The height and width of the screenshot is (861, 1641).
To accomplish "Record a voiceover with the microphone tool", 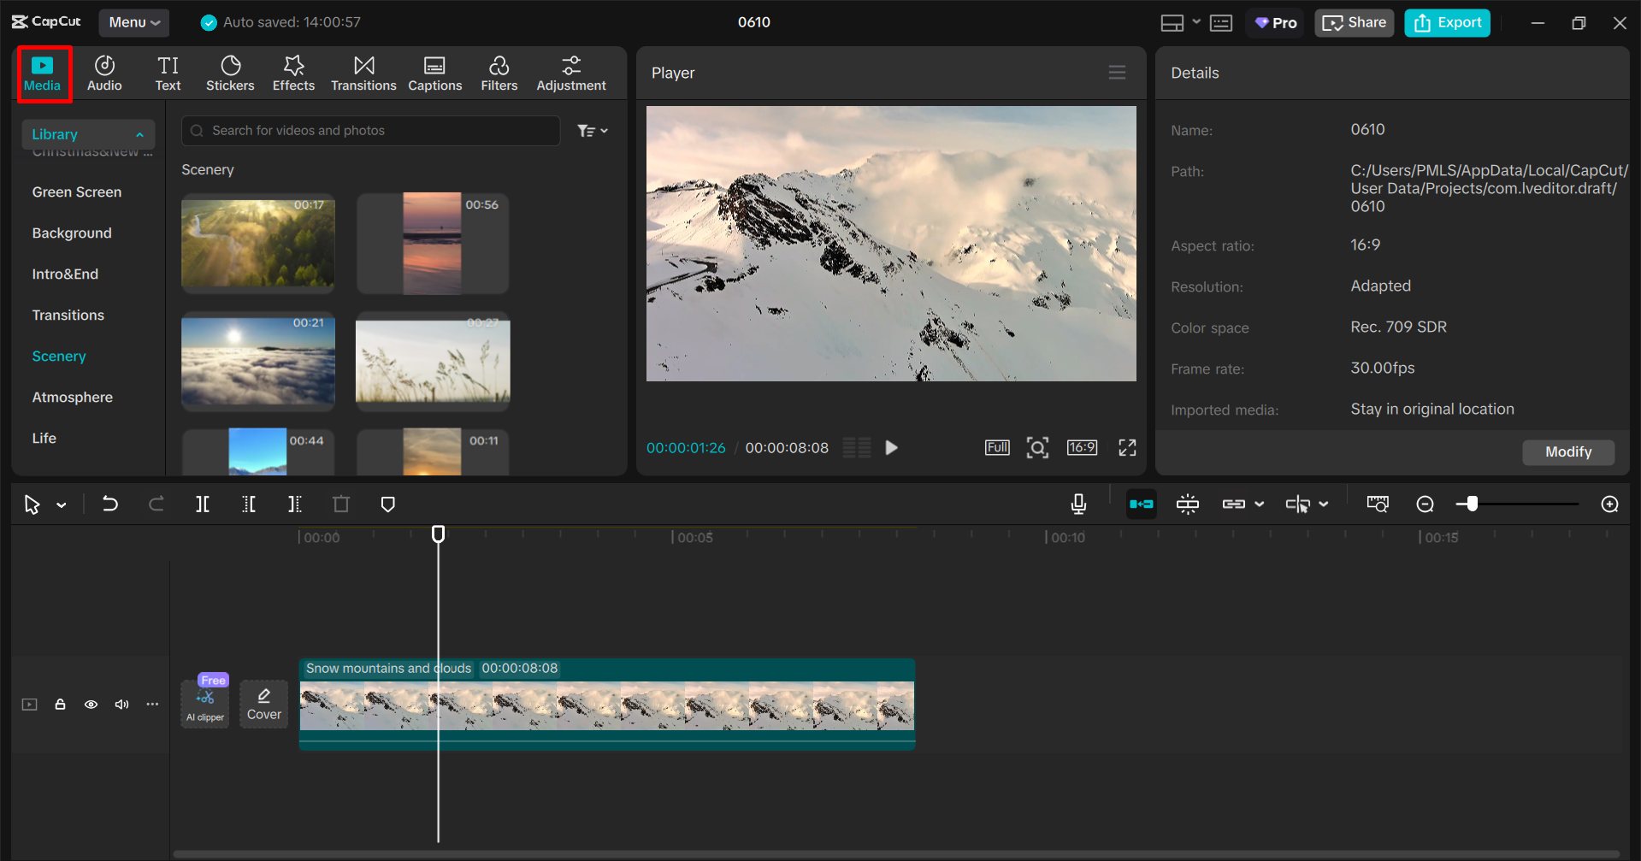I will 1078,504.
